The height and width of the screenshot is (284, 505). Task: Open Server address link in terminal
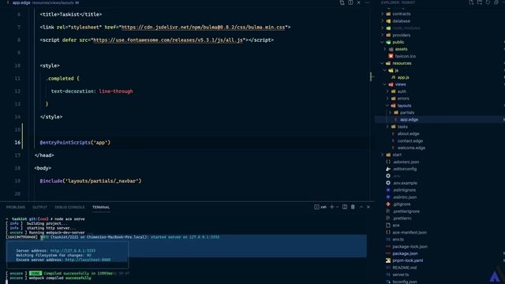[x=73, y=251]
